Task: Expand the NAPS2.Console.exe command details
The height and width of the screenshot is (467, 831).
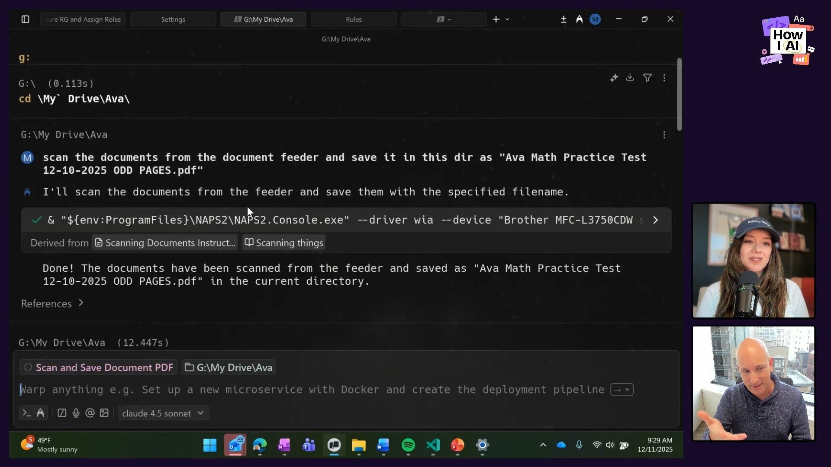Action: pos(656,220)
